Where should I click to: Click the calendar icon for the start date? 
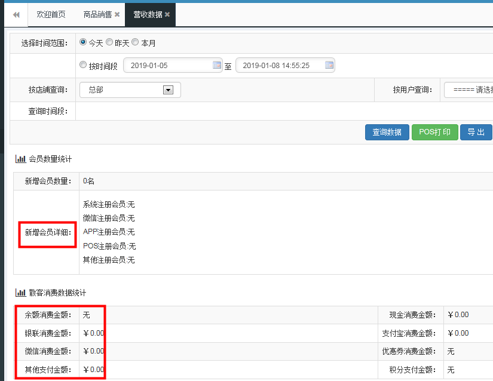pyautogui.click(x=216, y=65)
